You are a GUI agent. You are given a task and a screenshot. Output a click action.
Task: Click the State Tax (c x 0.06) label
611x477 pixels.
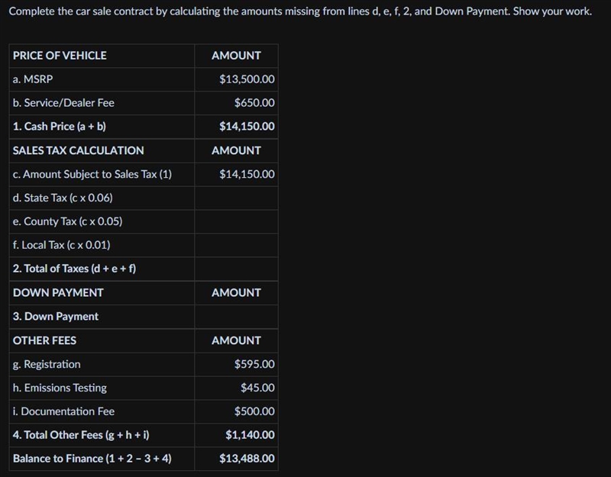tap(63, 198)
